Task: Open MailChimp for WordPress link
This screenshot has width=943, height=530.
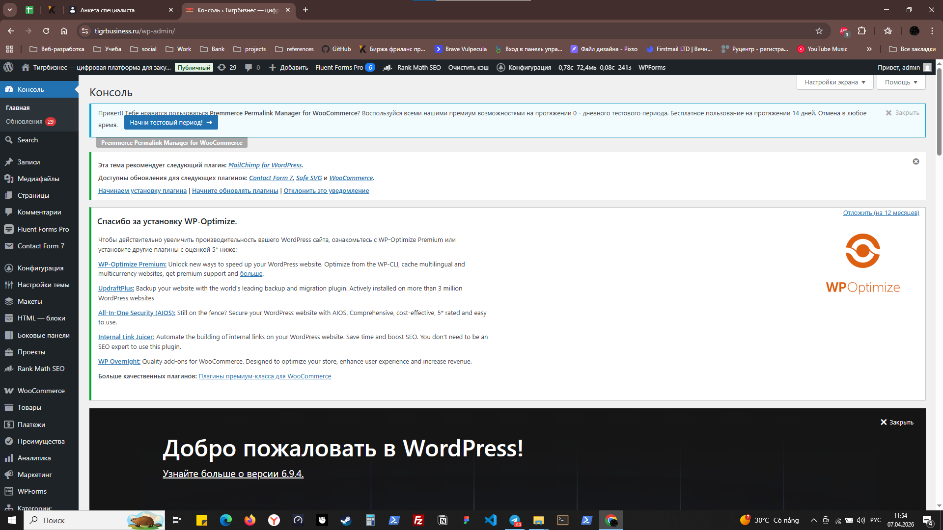Action: [265, 165]
